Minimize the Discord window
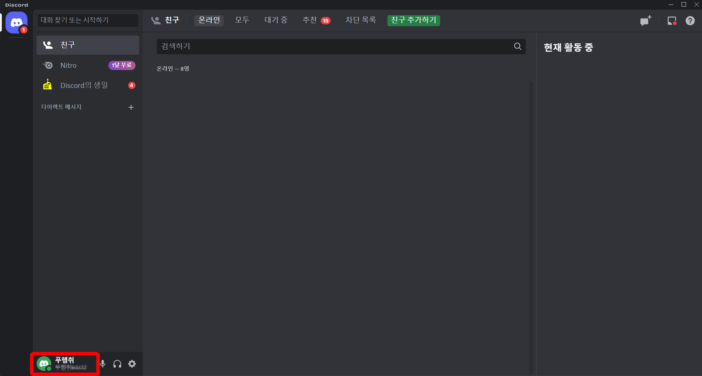 pos(671,4)
